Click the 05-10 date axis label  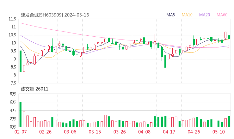[x=219, y=132]
